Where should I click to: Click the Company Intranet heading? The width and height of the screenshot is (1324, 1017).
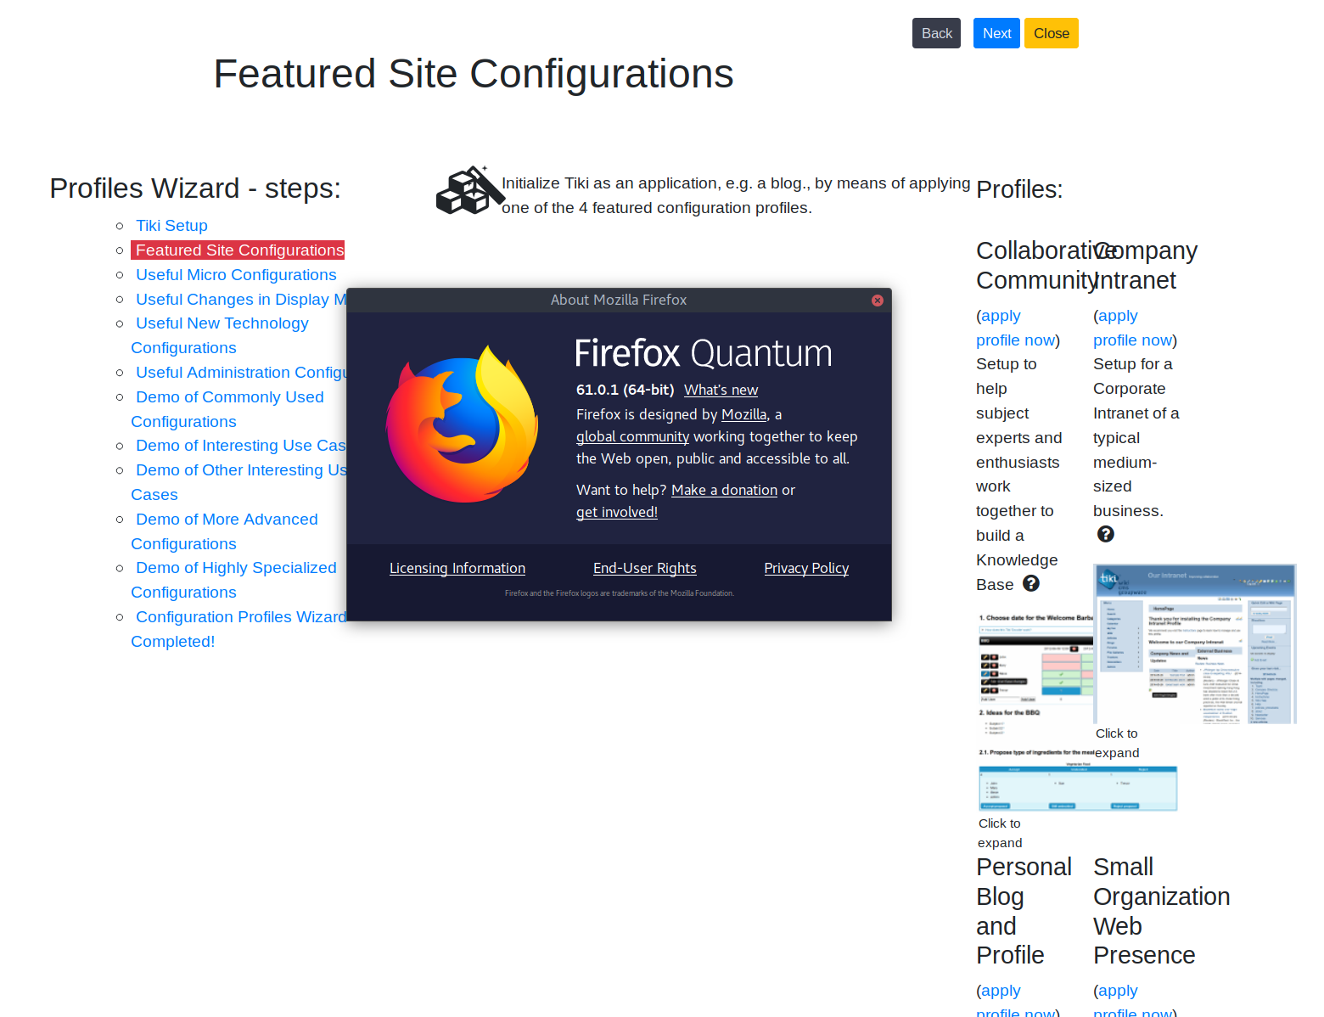click(x=1145, y=266)
